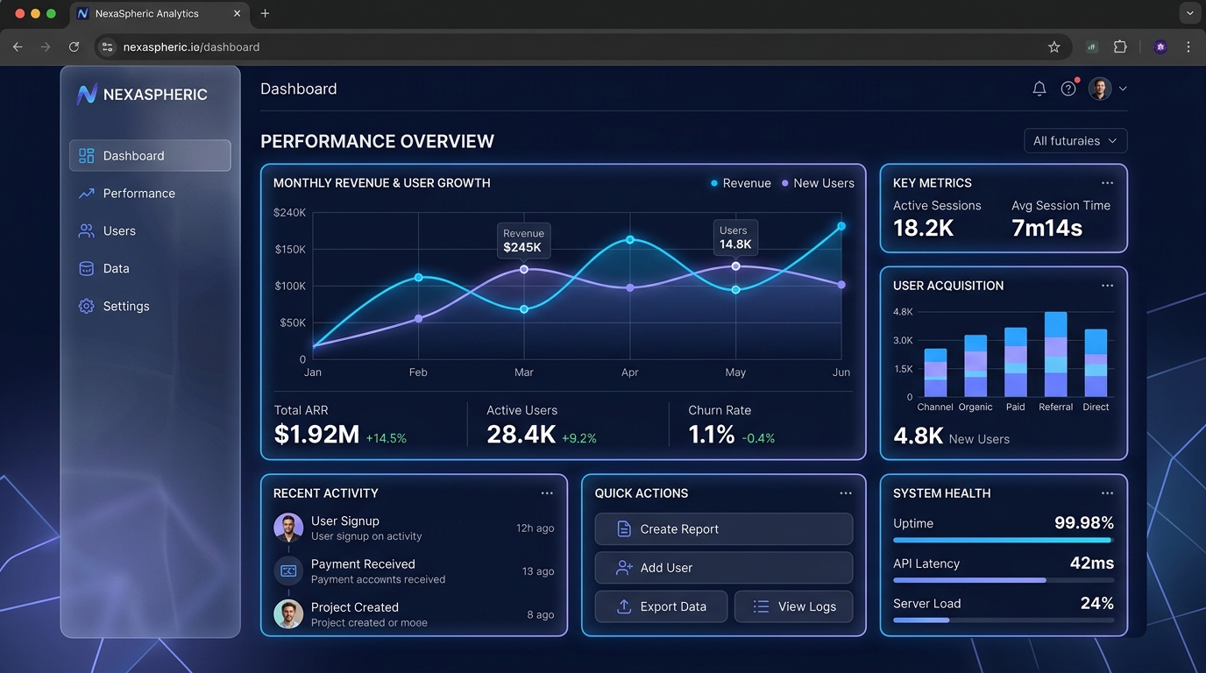Click the NexaSpheric logo icon
This screenshot has height=673, width=1206.
click(x=87, y=95)
